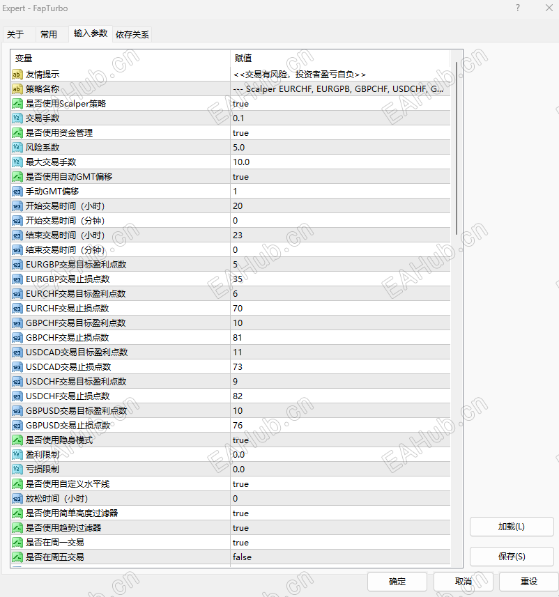The image size is (559, 597).
Task: Open the 依存关系 tab
Action: (x=132, y=35)
